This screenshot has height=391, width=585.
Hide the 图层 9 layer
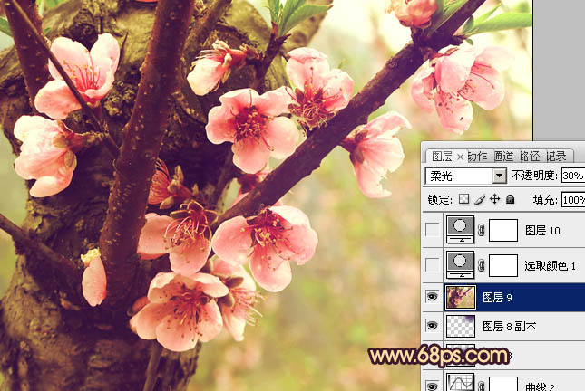pos(433,296)
